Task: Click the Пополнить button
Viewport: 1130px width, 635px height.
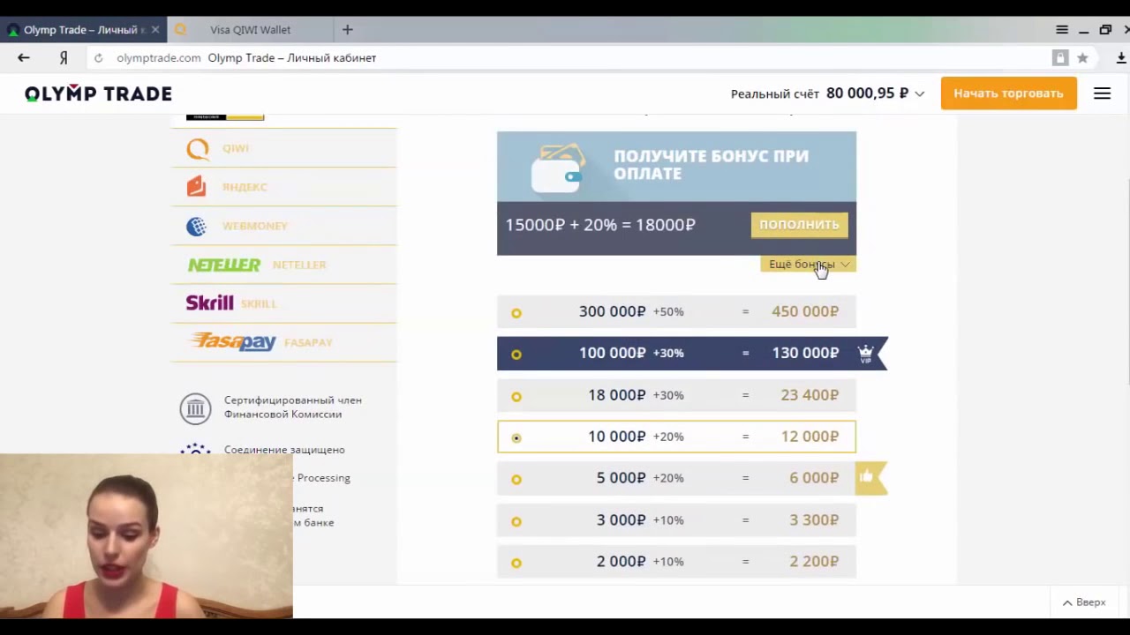Action: point(799,225)
